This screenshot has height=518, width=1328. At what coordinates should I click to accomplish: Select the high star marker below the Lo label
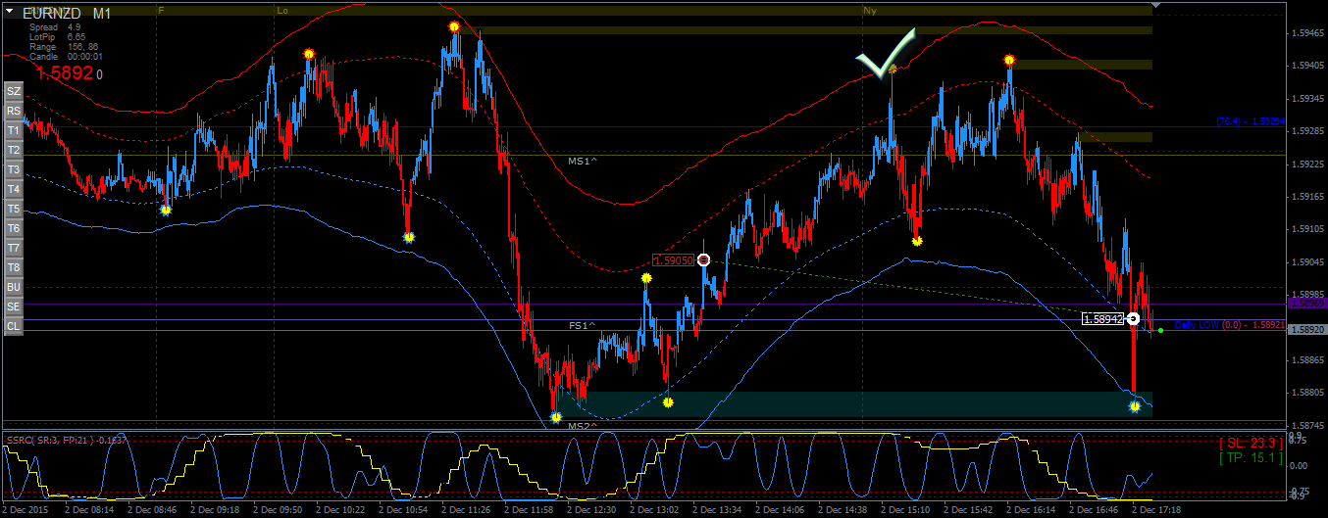pos(308,54)
